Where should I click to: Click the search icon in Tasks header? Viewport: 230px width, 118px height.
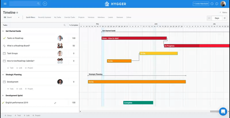[65, 25]
